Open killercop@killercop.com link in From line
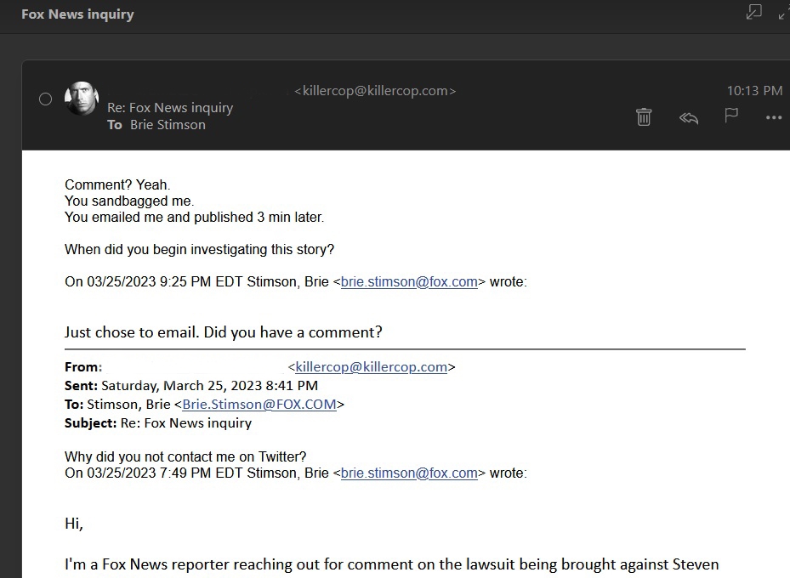The image size is (790, 578). (x=372, y=367)
